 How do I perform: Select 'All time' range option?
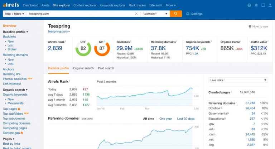pos(149,119)
